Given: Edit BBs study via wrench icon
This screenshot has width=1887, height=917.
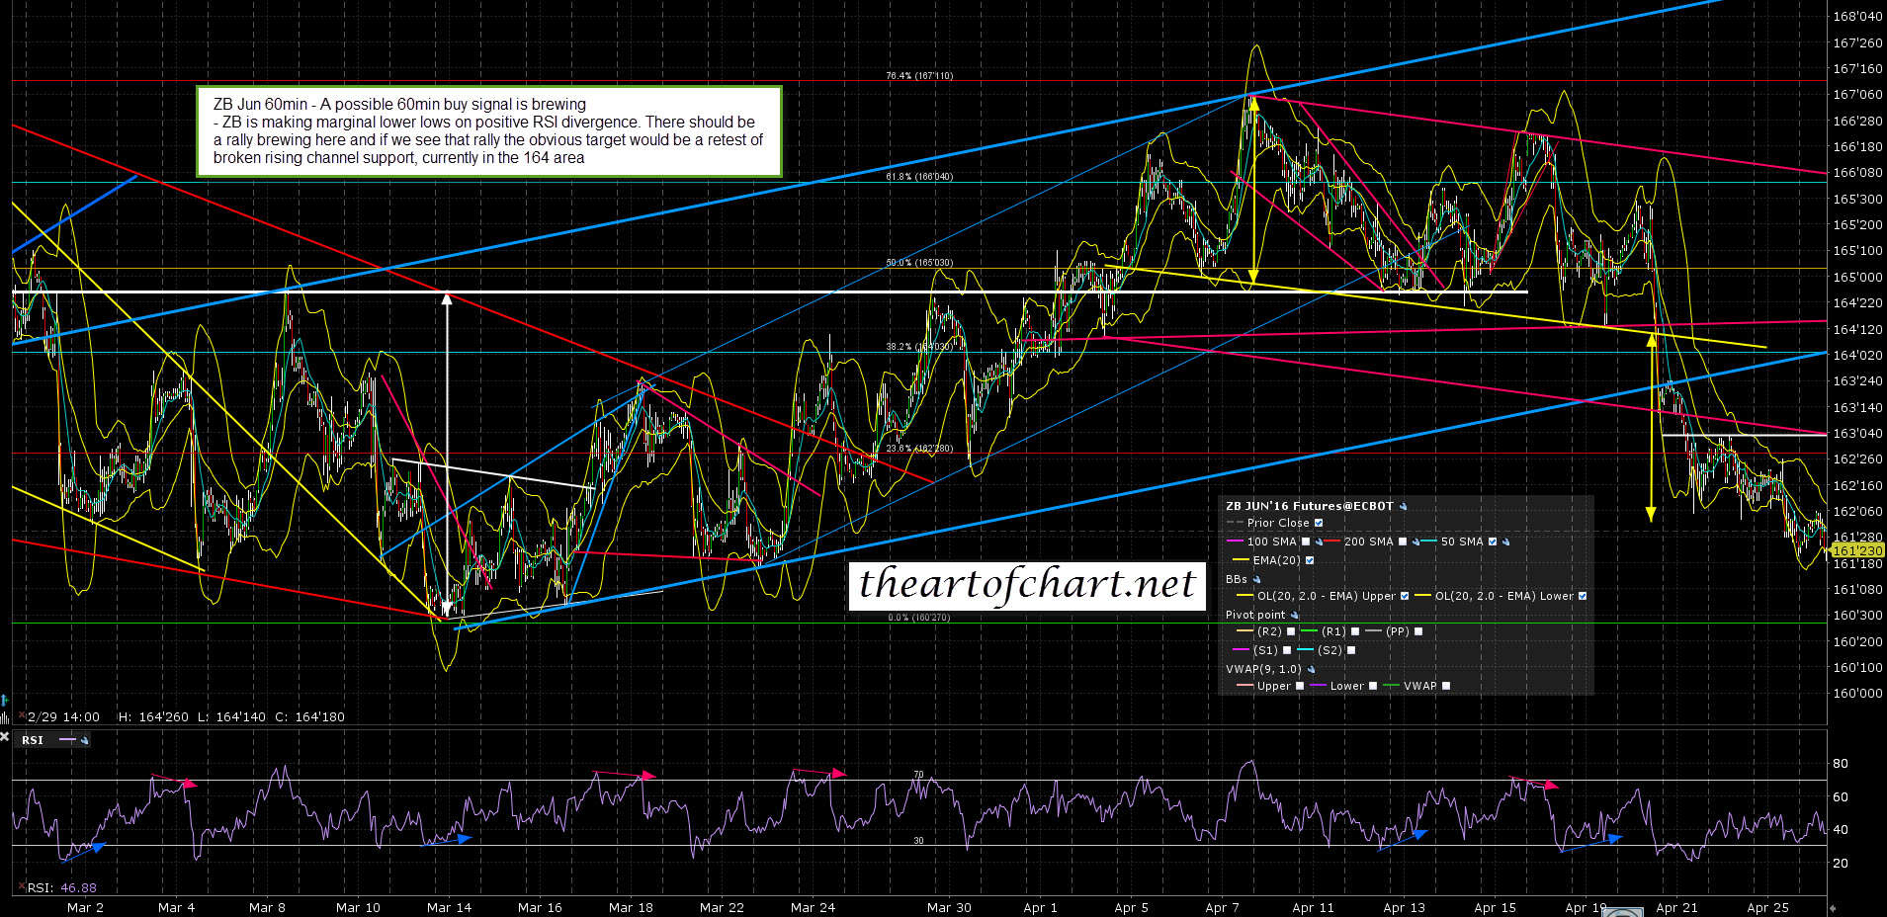Looking at the screenshot, I should point(1257,579).
